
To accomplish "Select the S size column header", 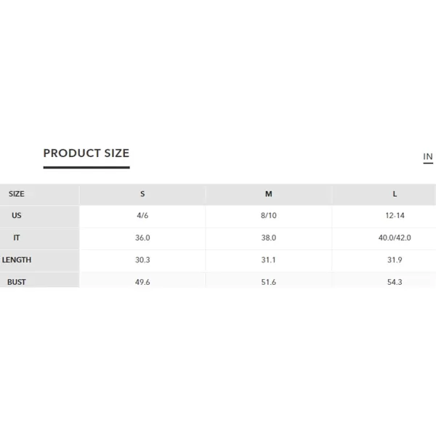I will click(x=142, y=194).
